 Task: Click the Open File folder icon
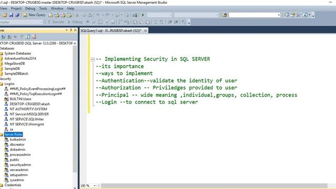click(5, 15)
